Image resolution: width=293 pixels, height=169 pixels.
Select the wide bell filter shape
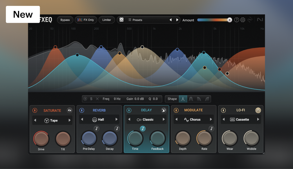[191, 99]
